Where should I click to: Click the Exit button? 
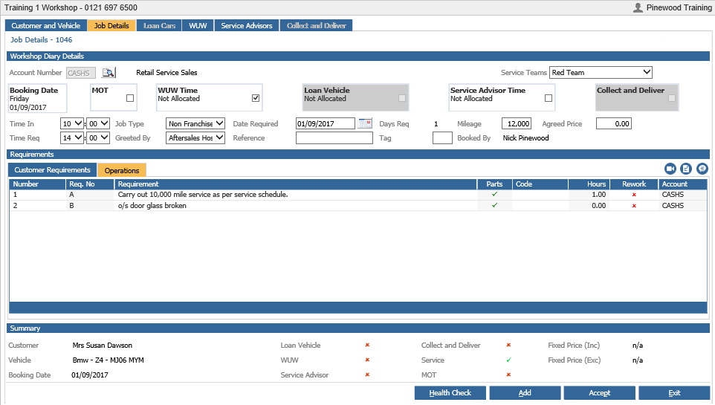tap(674, 392)
